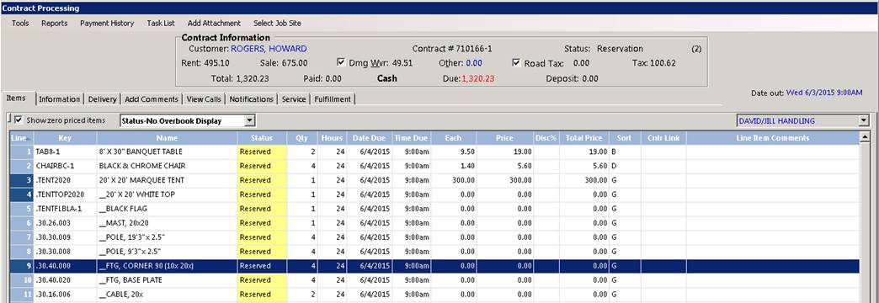Select the 20' X 20' MARQUEE TENT row
Viewport: 879px width, 303px height.
click(x=434, y=180)
